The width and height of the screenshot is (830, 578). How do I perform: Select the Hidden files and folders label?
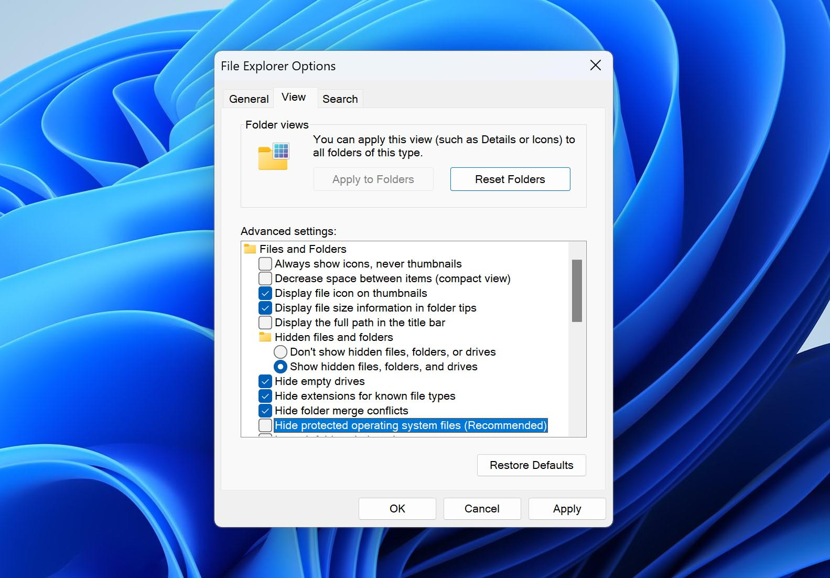pos(334,337)
